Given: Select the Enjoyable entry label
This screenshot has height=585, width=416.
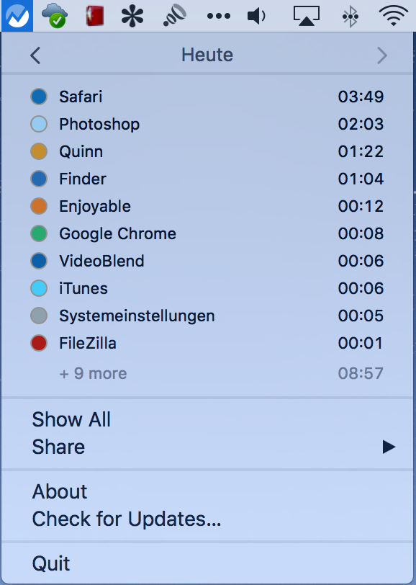Looking at the screenshot, I should click(x=95, y=206).
